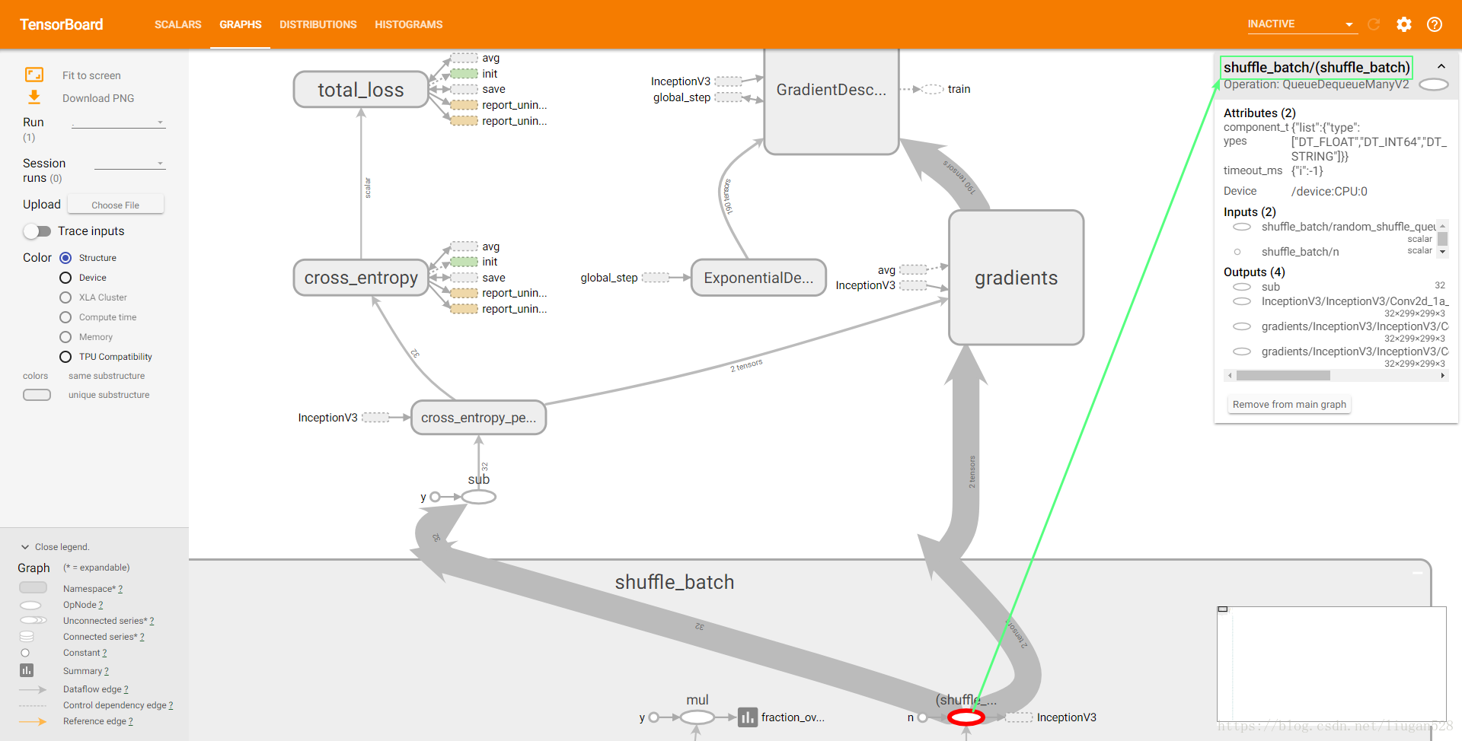Click the y constant node next to sub
This screenshot has width=1462, height=741.
point(435,497)
